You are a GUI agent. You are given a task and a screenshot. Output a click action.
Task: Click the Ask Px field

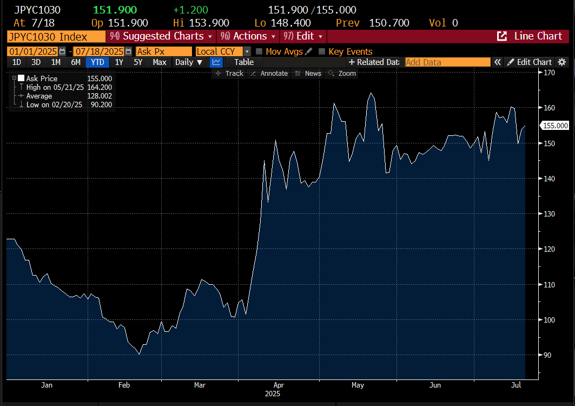point(163,51)
